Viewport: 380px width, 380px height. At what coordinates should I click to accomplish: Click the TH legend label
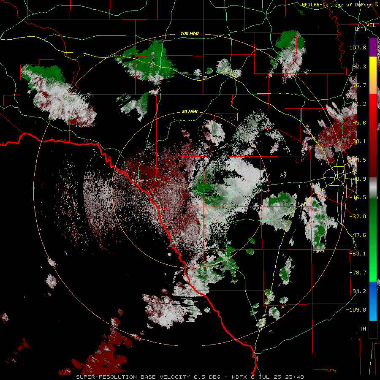coord(363,329)
